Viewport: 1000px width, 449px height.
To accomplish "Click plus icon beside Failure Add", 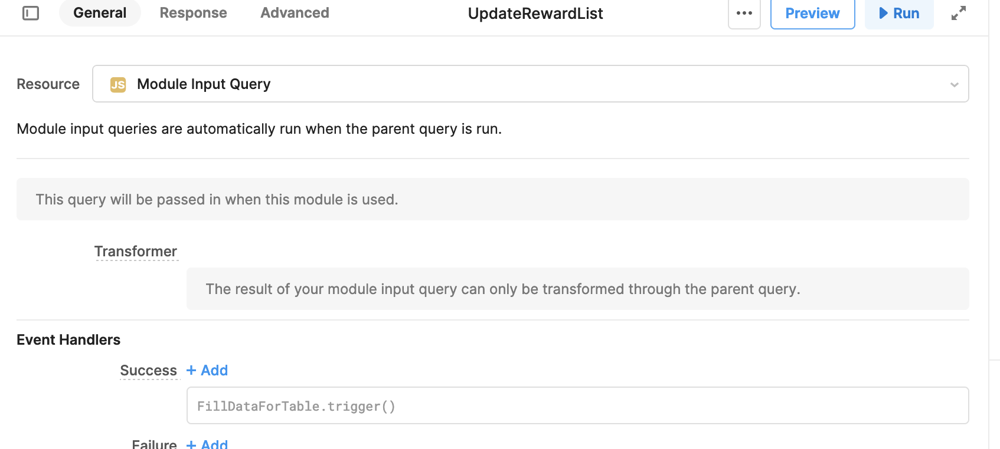I will (191, 445).
